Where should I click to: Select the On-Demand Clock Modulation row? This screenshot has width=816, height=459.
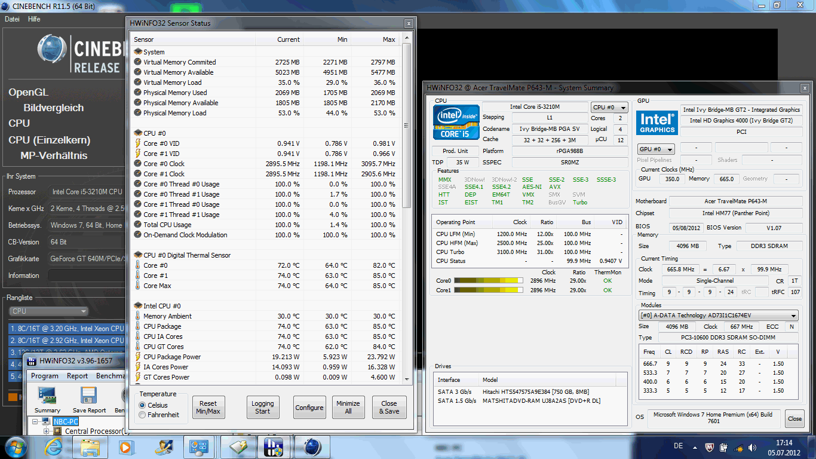(266, 235)
